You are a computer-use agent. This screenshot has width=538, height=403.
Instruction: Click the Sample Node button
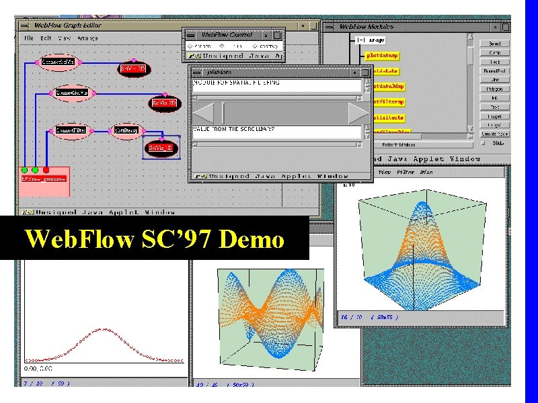click(494, 134)
